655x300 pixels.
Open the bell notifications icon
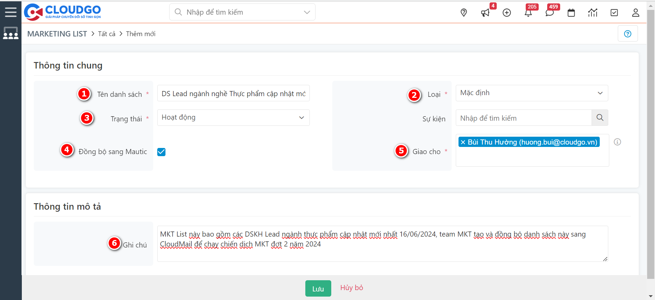[528, 13]
